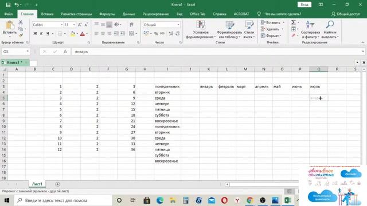
Task: Click the Cut scissors icon
Action: click(21, 22)
